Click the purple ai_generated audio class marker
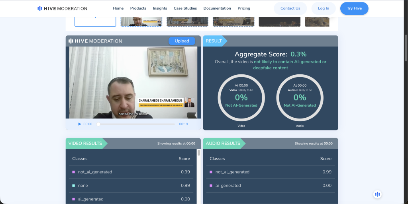This screenshot has height=204, width=408. coord(211,186)
